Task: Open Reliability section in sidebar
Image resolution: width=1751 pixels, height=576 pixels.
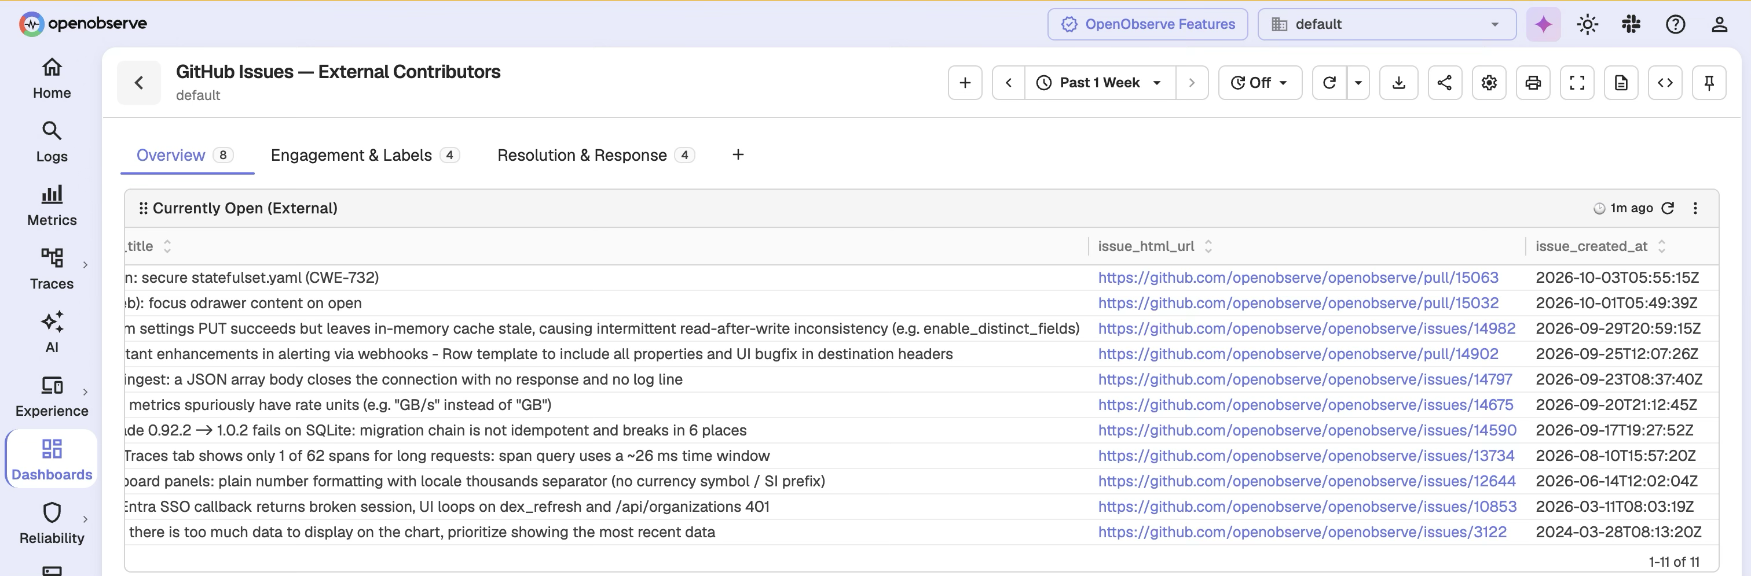Action: click(x=52, y=525)
